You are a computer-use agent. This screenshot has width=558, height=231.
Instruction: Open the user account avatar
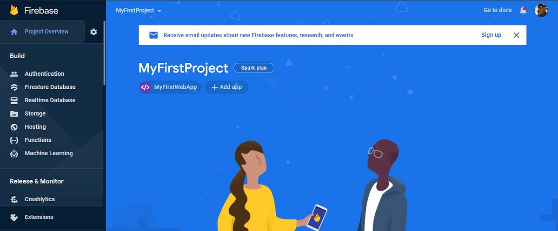coord(541,10)
